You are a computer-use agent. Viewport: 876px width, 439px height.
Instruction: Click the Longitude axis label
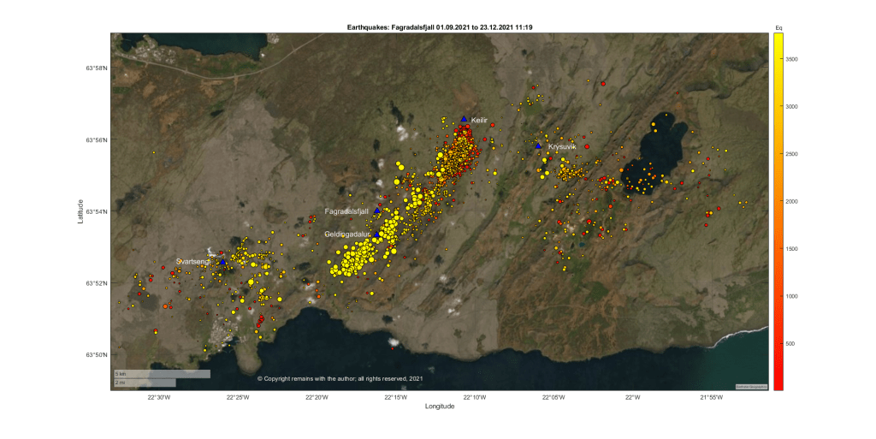pyautogui.click(x=440, y=406)
